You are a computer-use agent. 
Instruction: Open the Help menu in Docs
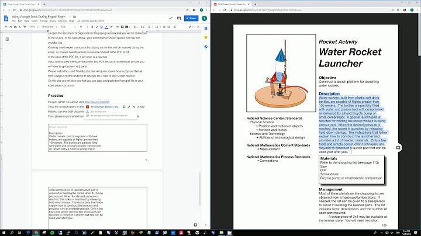click(x=71, y=21)
